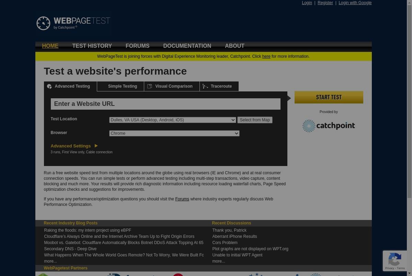
Task: Click 'Recent Discussions' heading
Action: (231, 223)
